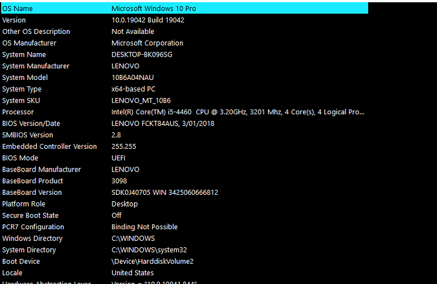Select the 'System Manufacturer' label

pyautogui.click(x=36, y=66)
